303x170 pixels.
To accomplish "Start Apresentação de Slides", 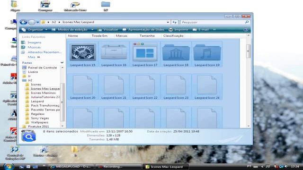I will click(x=143, y=30).
